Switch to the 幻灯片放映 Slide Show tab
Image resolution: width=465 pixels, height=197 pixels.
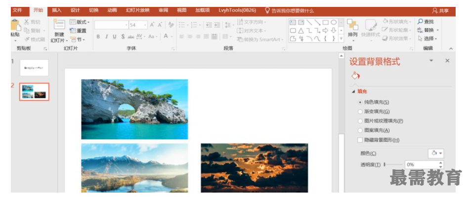pyautogui.click(x=137, y=10)
